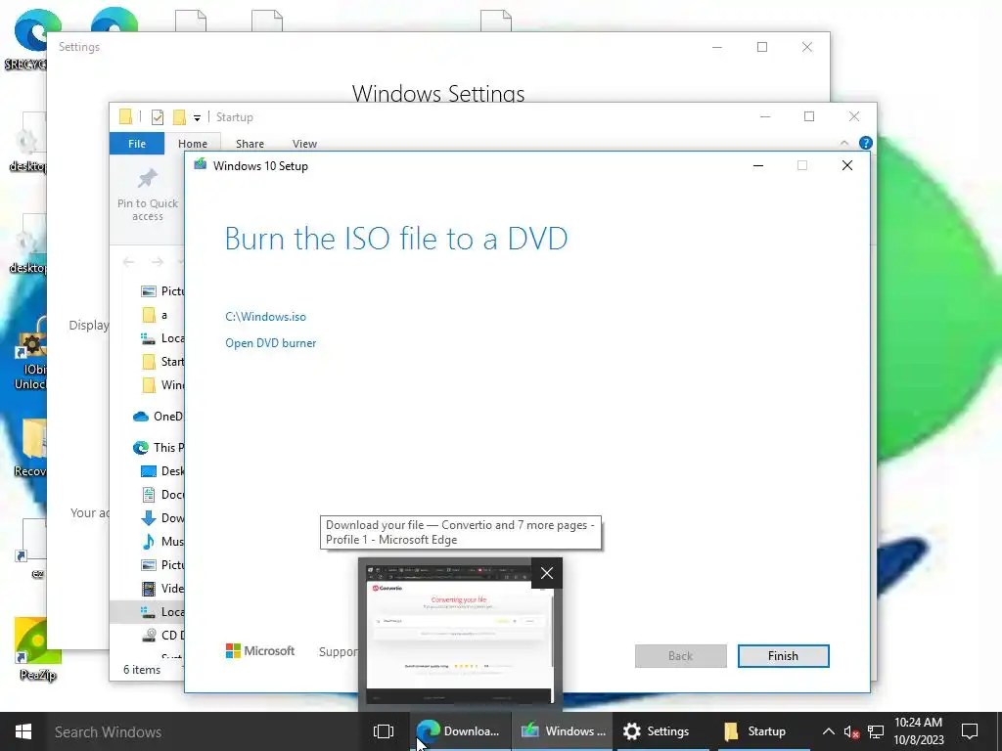Viewport: 1002px width, 751px height.
Task: Click the Finish button in Windows 10 Setup
Action: [x=783, y=656]
